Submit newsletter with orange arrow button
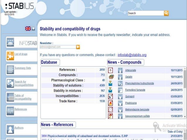This screenshot has width=187, height=140. (x=78, y=47)
